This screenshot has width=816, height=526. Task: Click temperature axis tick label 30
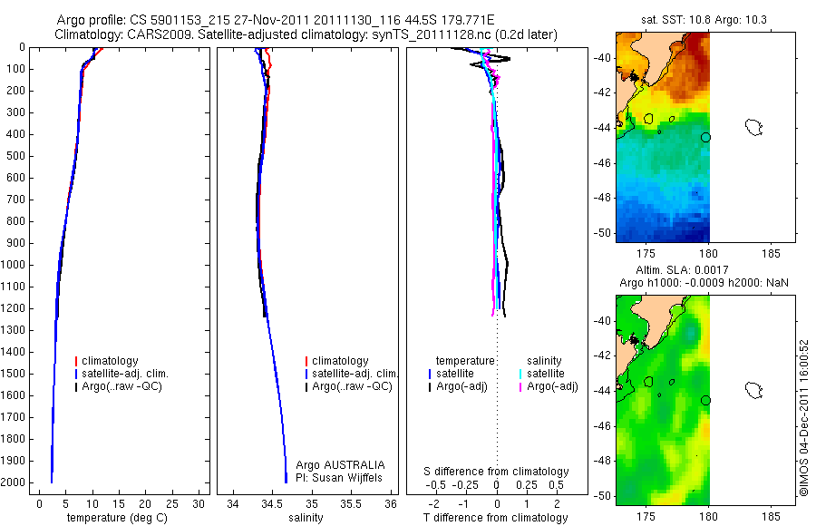pyautogui.click(x=199, y=504)
